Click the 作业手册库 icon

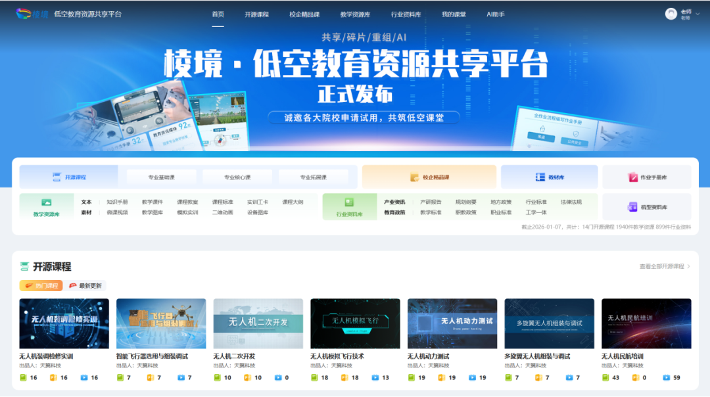coord(632,177)
